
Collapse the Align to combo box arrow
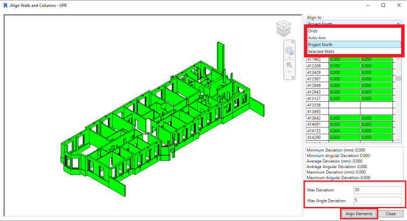coord(398,23)
